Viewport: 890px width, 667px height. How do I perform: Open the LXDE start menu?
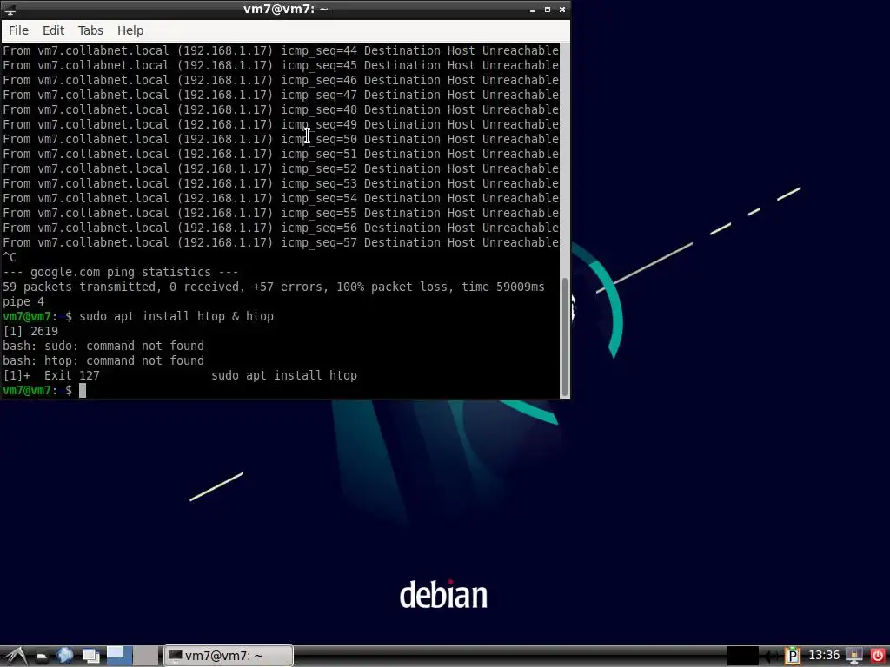pyautogui.click(x=16, y=656)
